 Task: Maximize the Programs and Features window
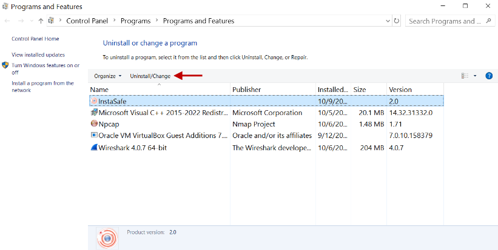[x=465, y=6]
